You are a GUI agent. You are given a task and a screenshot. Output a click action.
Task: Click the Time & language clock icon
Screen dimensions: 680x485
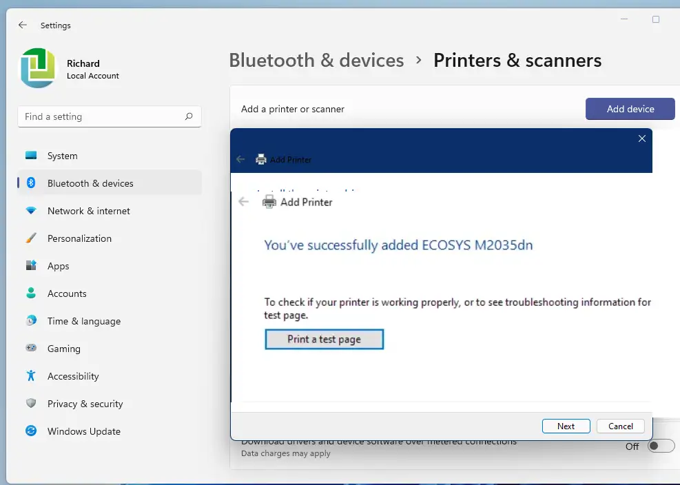[31, 320]
